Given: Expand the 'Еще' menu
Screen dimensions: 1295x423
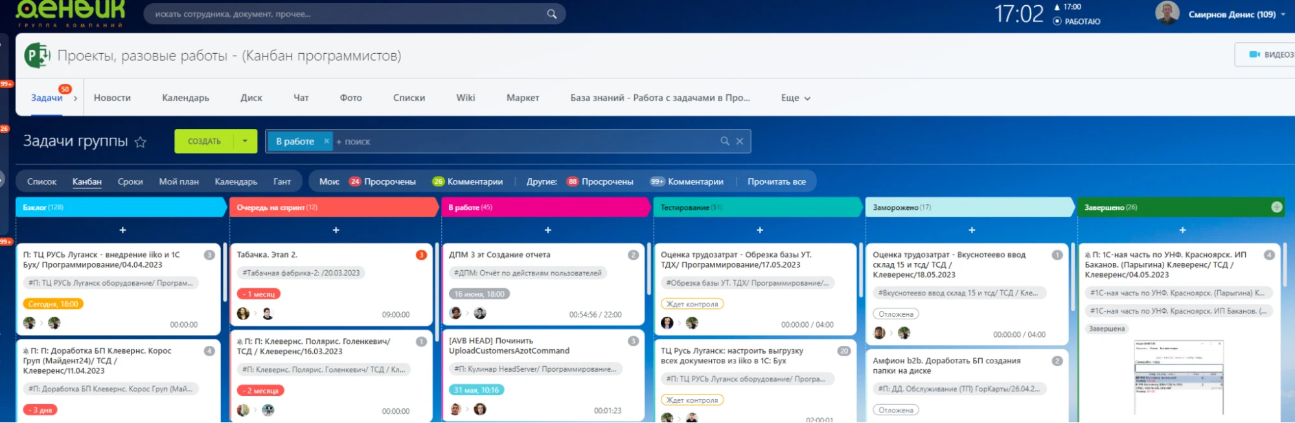Looking at the screenshot, I should (x=796, y=98).
